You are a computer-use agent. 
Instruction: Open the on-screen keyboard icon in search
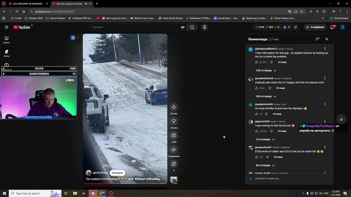point(183,27)
